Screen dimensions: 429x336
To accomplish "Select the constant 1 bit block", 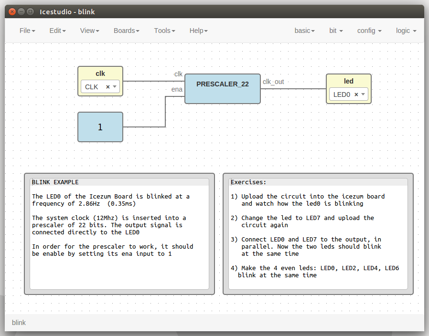I will point(100,127).
